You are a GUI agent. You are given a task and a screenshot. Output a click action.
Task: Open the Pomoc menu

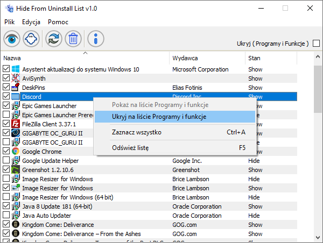(x=58, y=22)
